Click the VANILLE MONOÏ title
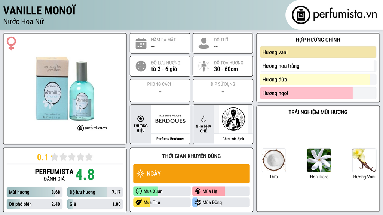Screen dimensions: 383x215 click(x=40, y=10)
